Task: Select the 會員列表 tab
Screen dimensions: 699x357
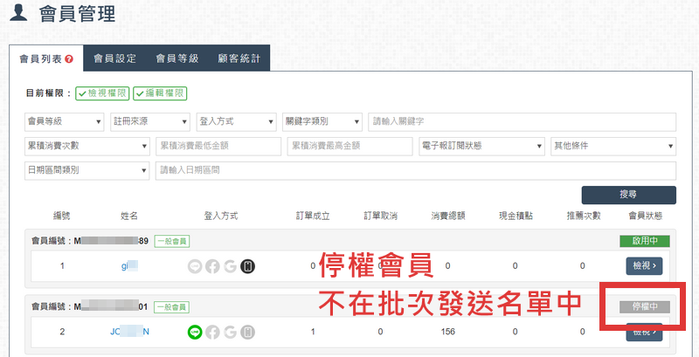Action: pyautogui.click(x=46, y=58)
